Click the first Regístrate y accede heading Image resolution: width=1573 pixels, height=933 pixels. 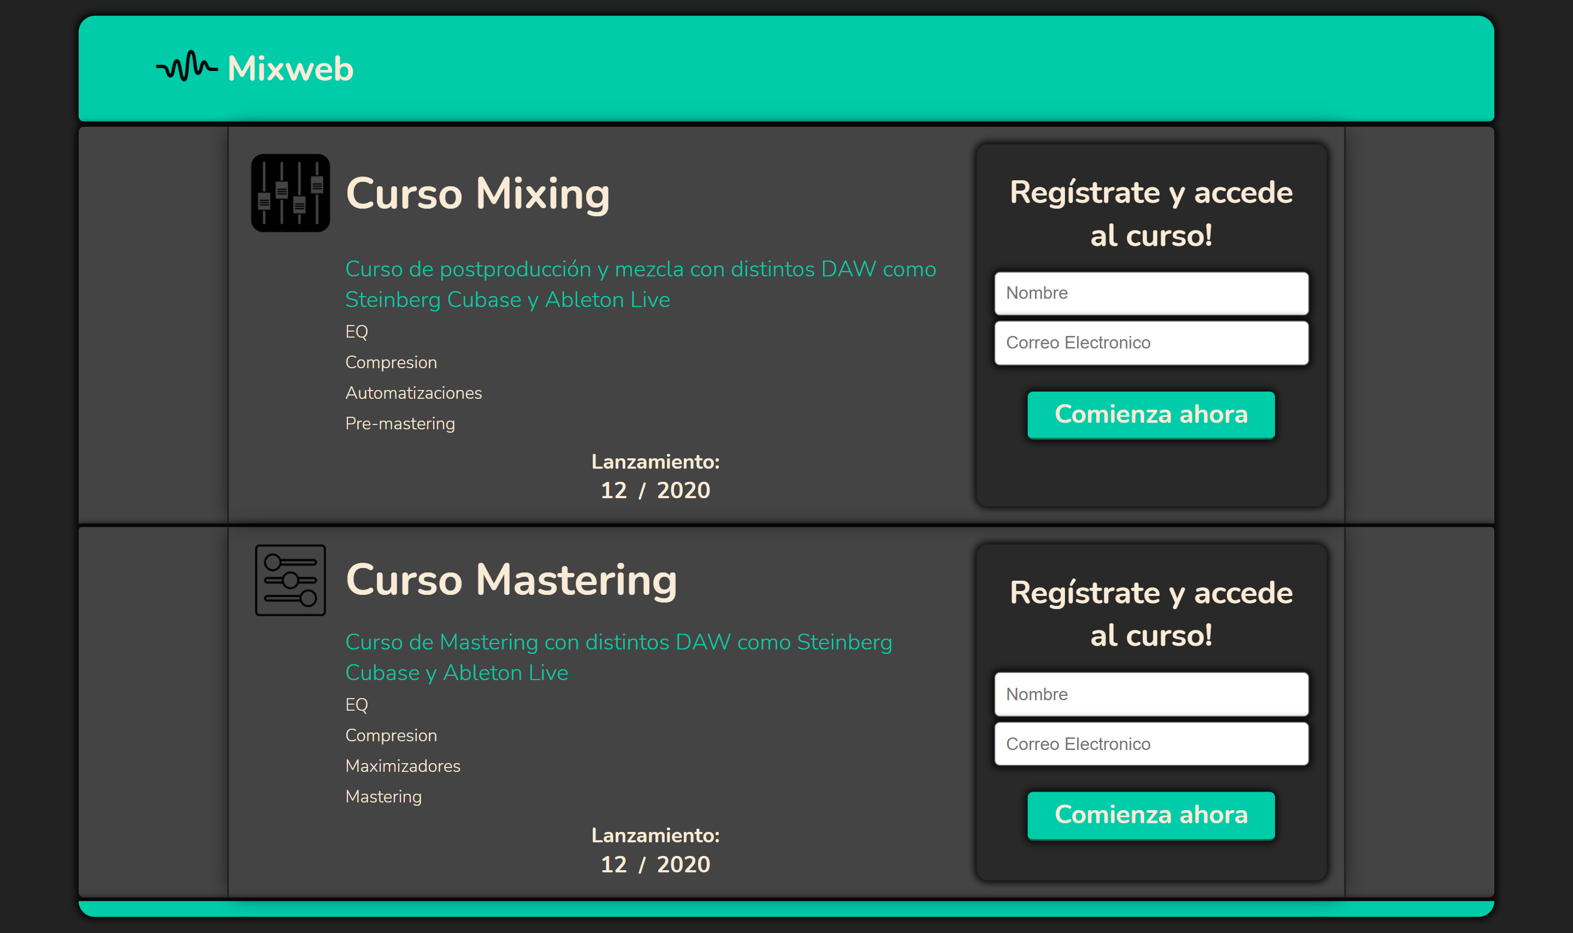pyautogui.click(x=1151, y=214)
